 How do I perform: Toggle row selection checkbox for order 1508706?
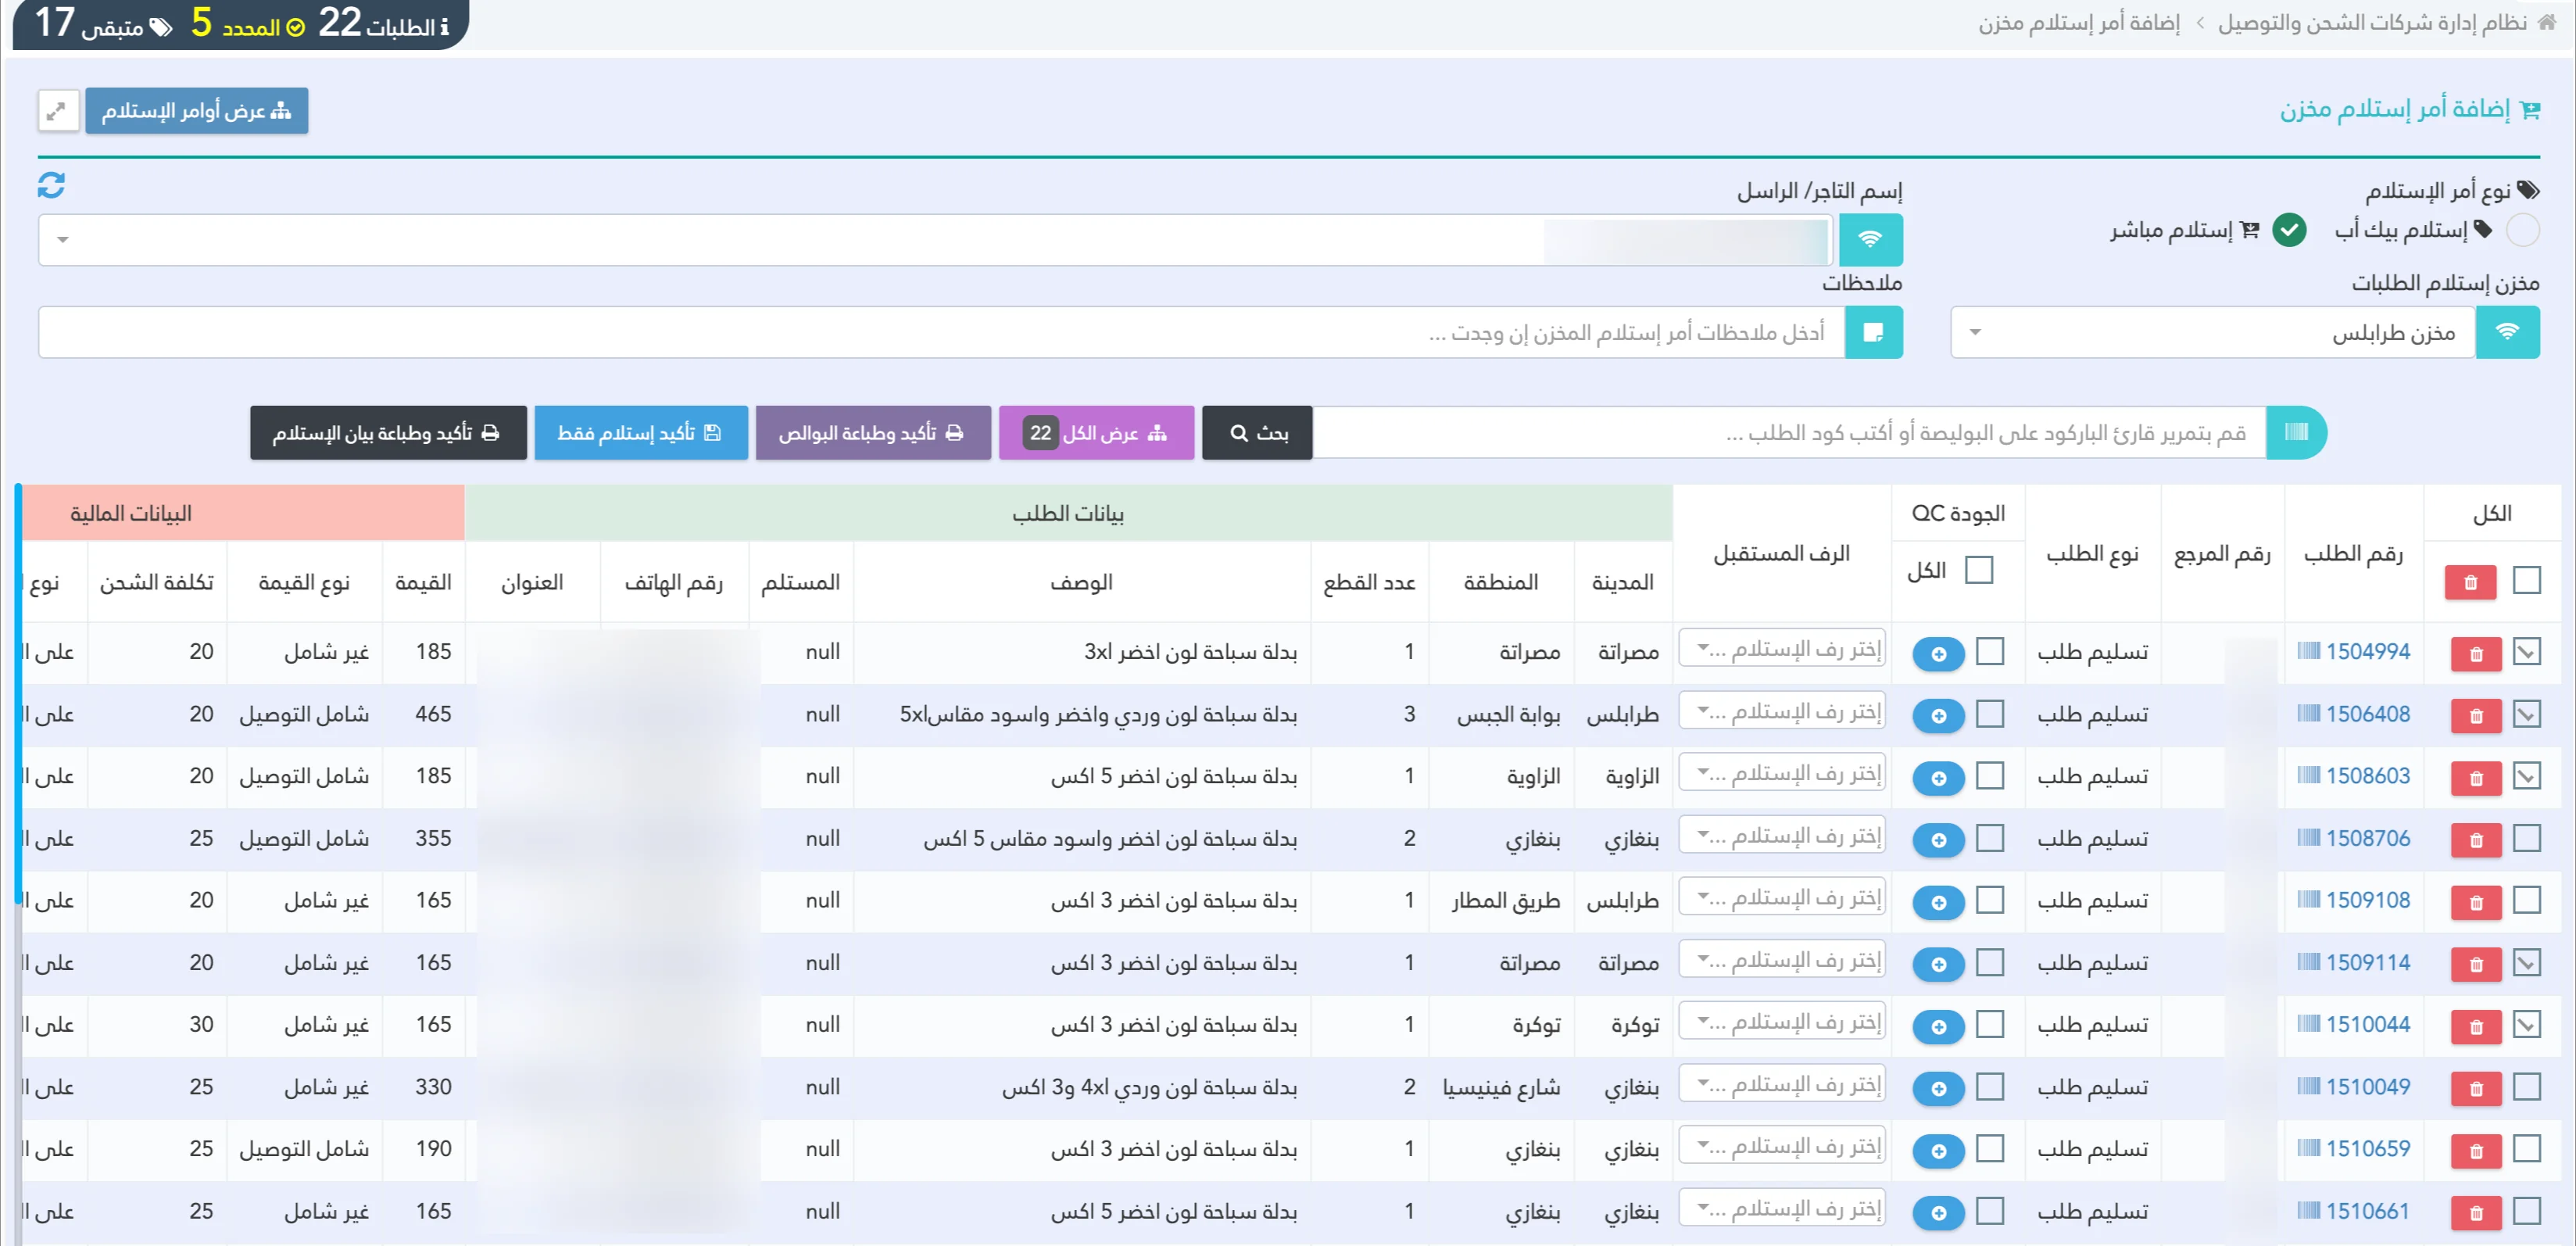pyautogui.click(x=2526, y=838)
